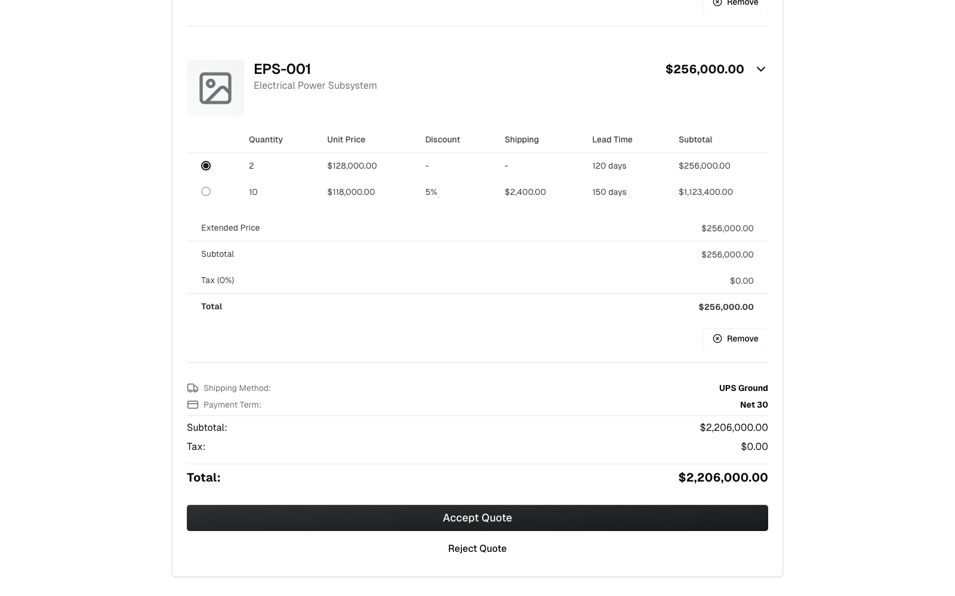
Task: Select the quantity 2 pricing option
Action: point(206,166)
